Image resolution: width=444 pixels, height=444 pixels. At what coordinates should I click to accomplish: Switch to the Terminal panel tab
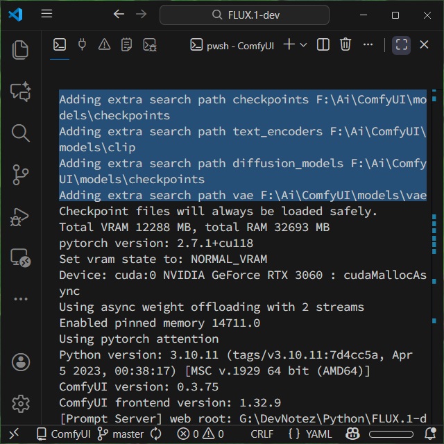[60, 45]
